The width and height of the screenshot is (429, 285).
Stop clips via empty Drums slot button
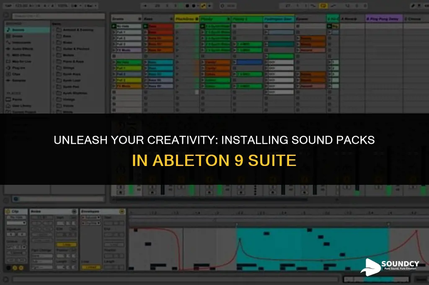(x=114, y=56)
